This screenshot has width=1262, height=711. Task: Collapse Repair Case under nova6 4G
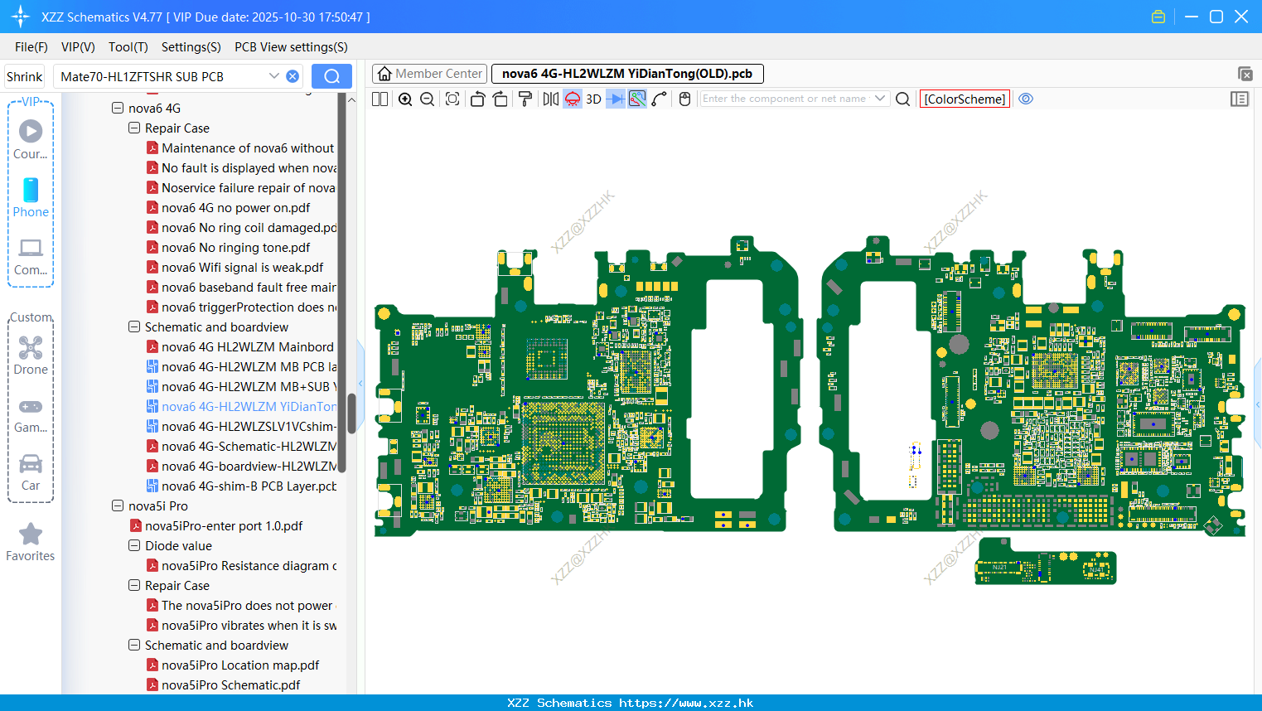134,128
